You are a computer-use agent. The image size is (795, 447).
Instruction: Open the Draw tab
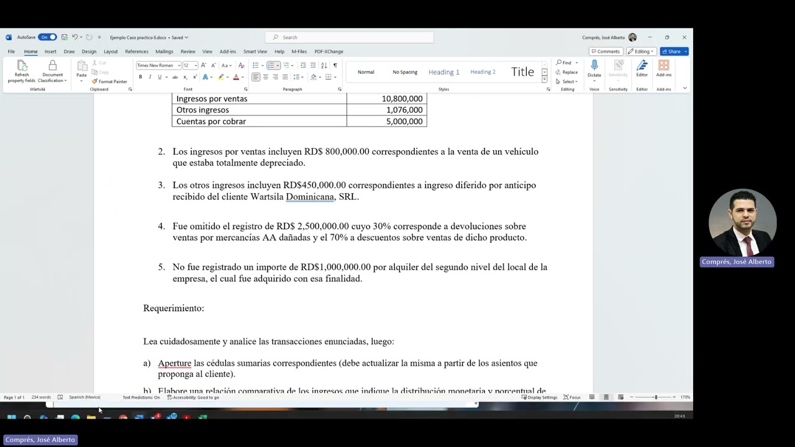tap(69, 52)
